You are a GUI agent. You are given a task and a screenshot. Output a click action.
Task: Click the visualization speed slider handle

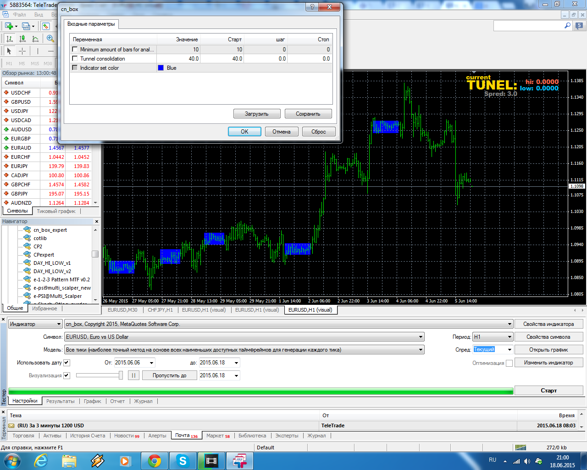[121, 375]
